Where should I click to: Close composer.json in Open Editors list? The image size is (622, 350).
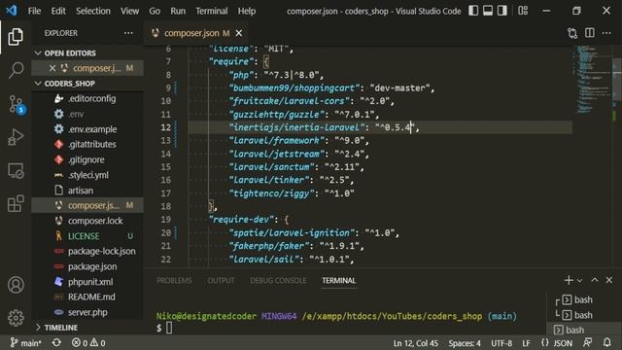(52, 68)
